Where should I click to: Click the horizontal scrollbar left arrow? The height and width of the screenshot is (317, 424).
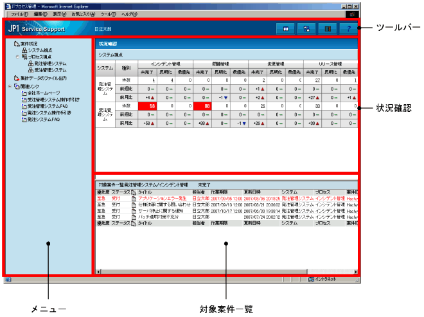pyautogui.click(x=99, y=271)
